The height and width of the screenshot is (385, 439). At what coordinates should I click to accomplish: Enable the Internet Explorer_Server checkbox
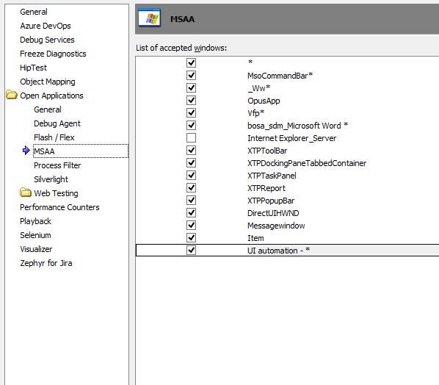pos(191,138)
